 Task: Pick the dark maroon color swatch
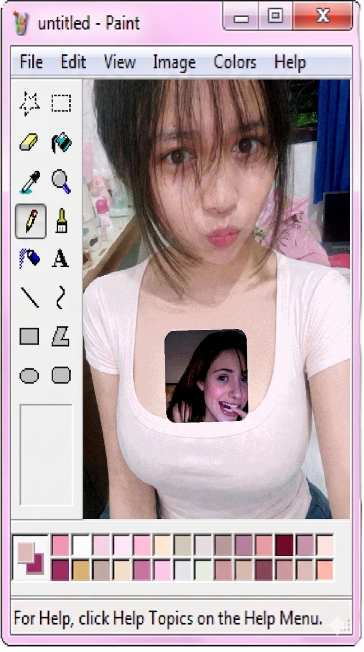point(284,544)
